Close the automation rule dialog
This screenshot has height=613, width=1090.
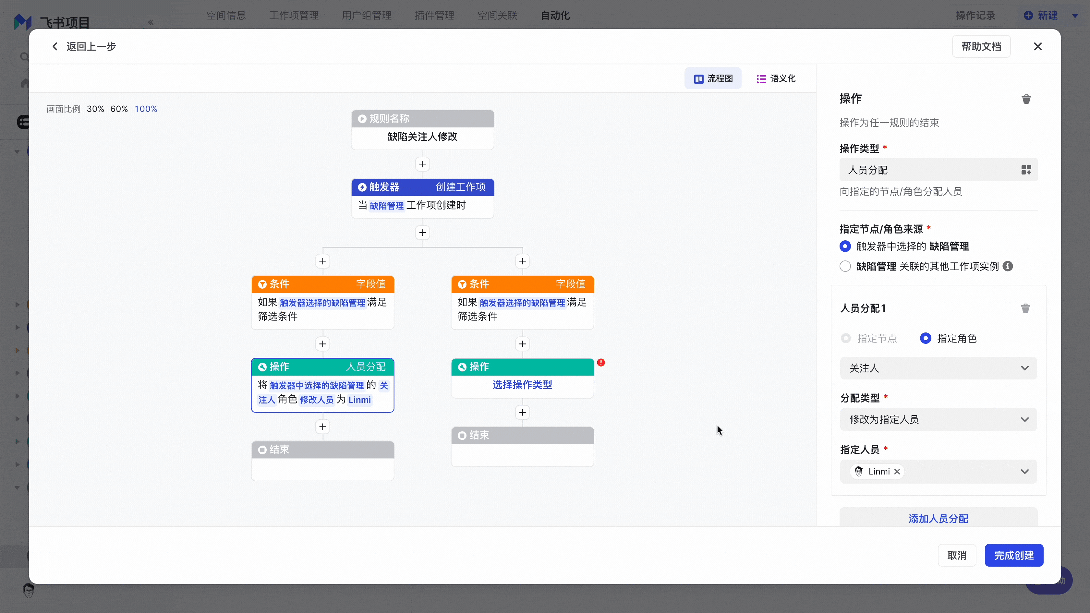point(1037,46)
